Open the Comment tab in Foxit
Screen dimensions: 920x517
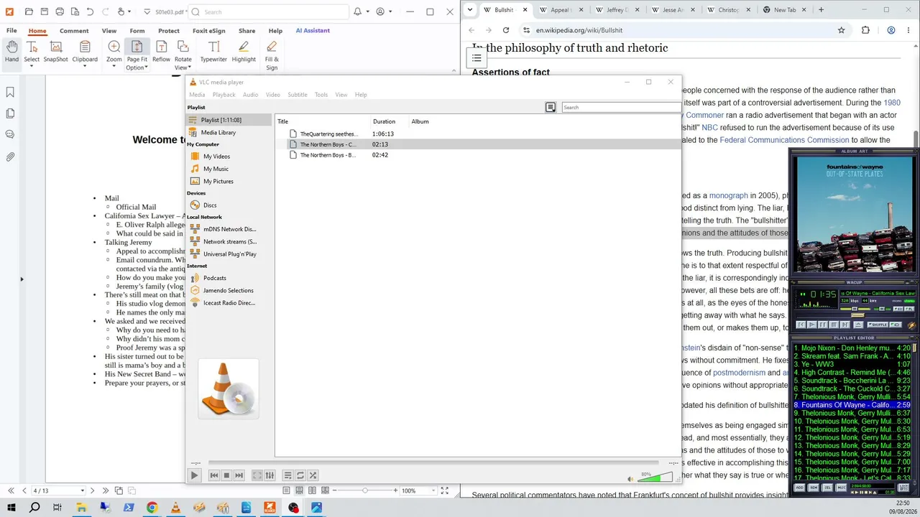pyautogui.click(x=74, y=31)
